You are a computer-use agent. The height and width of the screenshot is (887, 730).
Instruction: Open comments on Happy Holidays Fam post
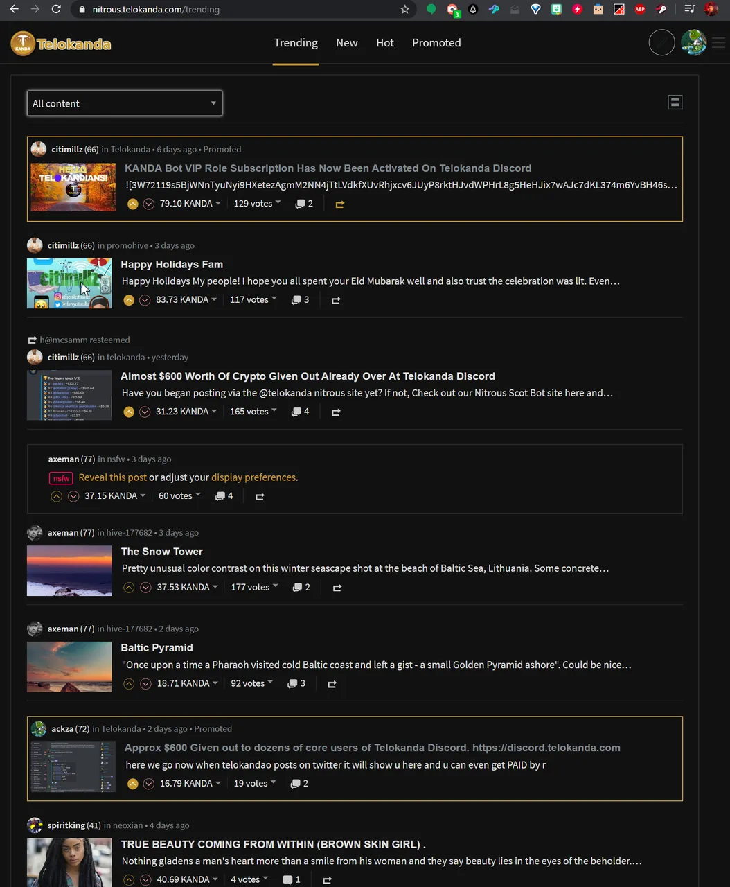click(x=300, y=300)
